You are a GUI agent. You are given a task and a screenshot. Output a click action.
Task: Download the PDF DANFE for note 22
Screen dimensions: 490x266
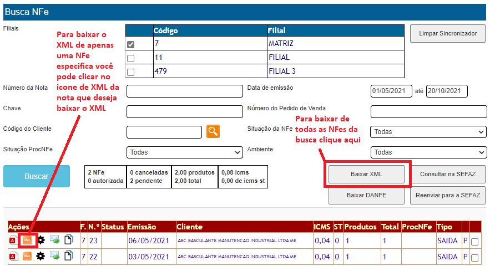click(13, 257)
